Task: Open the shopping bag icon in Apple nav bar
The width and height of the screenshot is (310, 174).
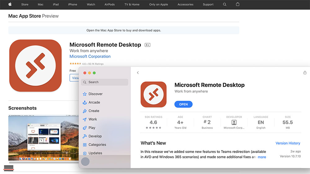Action: click(x=238, y=4)
